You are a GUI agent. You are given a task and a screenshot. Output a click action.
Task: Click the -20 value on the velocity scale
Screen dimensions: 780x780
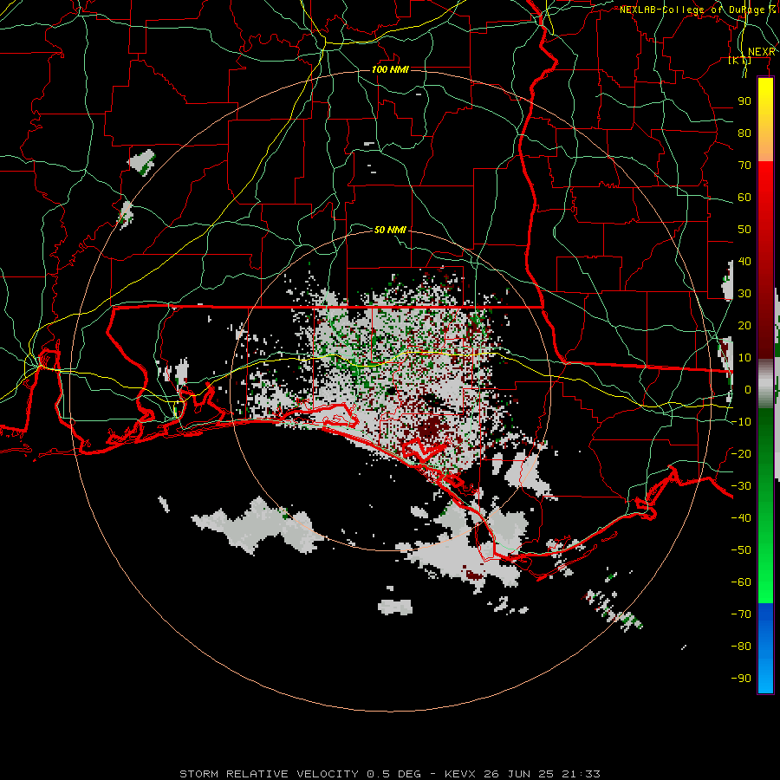[x=741, y=453]
